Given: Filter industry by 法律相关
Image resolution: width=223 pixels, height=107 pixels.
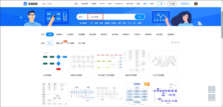Looking at the screenshot, I should (59, 34).
